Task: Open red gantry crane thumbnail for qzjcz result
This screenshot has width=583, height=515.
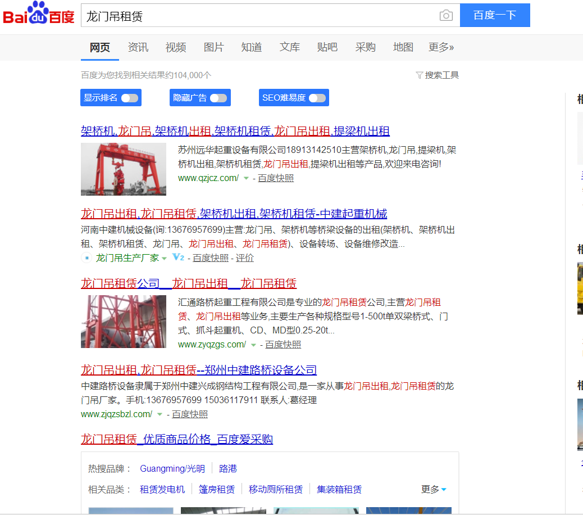Action: [124, 169]
